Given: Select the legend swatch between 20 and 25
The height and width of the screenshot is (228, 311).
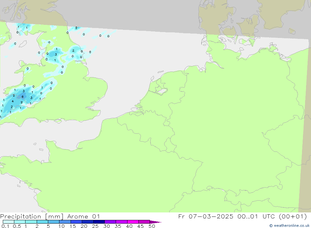Looking at the screenshot, I should 88,222.
